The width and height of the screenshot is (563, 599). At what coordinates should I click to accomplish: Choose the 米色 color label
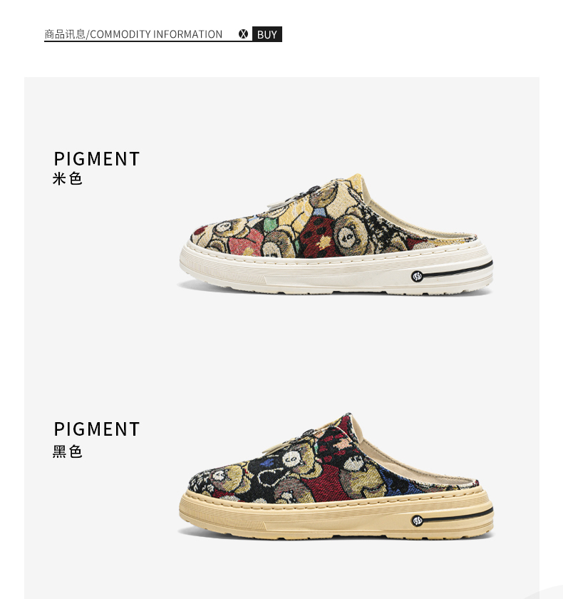pyautogui.click(x=68, y=179)
